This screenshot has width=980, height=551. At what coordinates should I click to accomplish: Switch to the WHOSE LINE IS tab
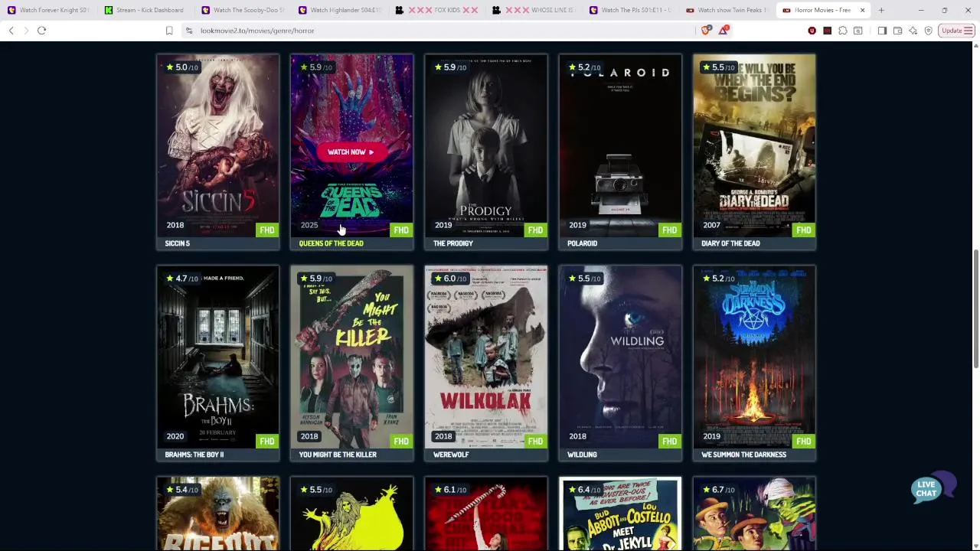coord(533,10)
